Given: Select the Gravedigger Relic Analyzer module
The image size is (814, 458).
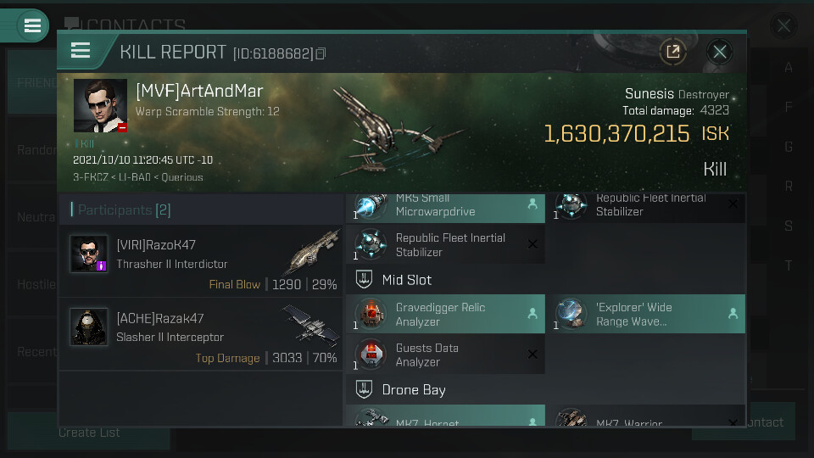Looking at the screenshot, I should point(445,314).
